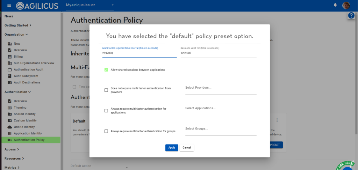Click the Apply button
358x170 pixels.
[x=172, y=148]
